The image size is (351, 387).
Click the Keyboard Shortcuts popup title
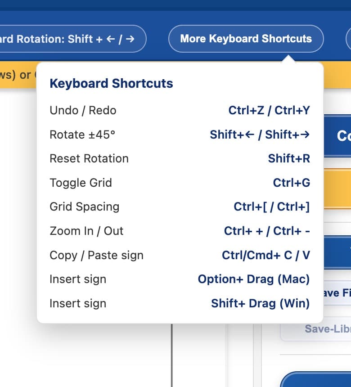point(111,83)
